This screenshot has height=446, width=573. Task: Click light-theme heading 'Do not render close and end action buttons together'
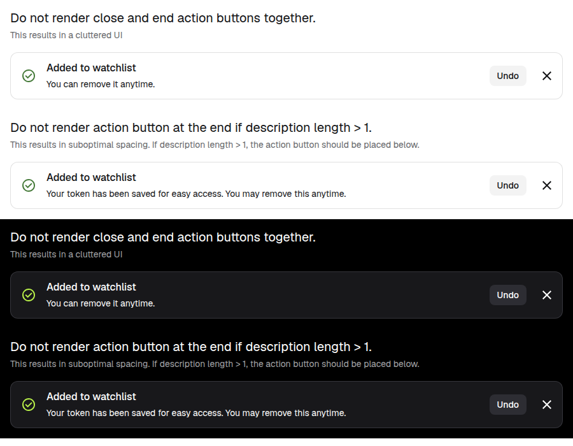click(163, 18)
